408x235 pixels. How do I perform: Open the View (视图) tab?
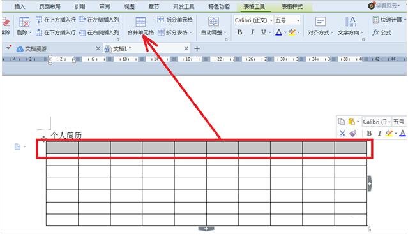click(x=129, y=6)
